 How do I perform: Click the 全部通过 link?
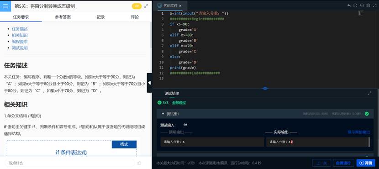click(179, 102)
